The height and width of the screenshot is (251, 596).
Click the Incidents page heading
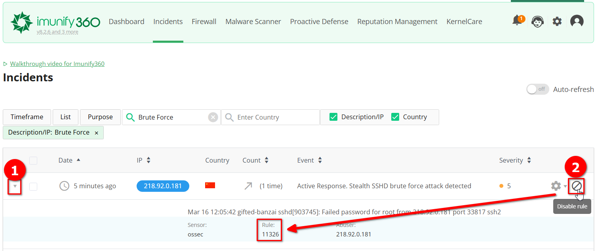point(28,77)
